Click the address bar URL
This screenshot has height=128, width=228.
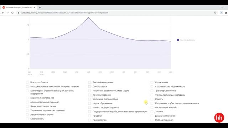pos(64,13)
